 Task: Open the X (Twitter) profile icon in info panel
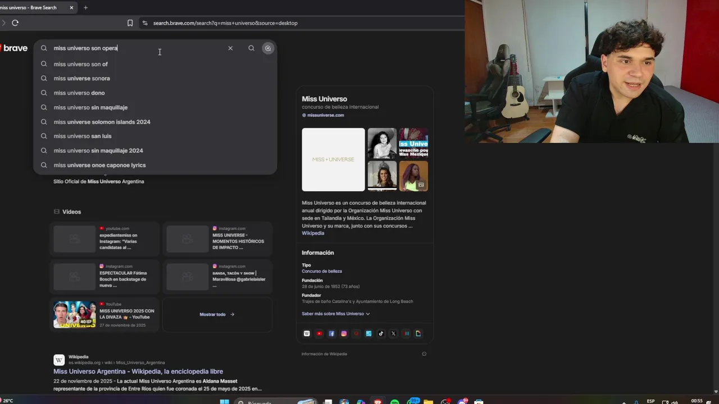pyautogui.click(x=393, y=333)
